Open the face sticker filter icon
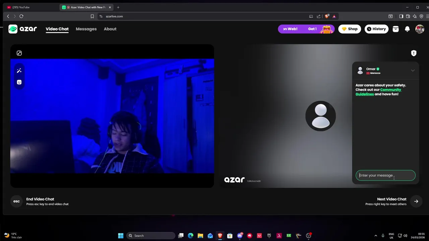Viewport: 429px width, 241px height. tap(19, 82)
